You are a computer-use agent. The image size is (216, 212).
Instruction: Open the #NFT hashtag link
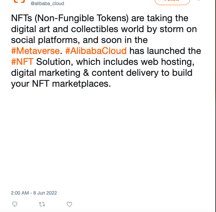coord(22,62)
